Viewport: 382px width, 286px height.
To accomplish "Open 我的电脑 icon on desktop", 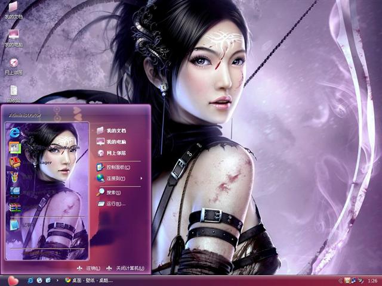I will tap(14, 38).
